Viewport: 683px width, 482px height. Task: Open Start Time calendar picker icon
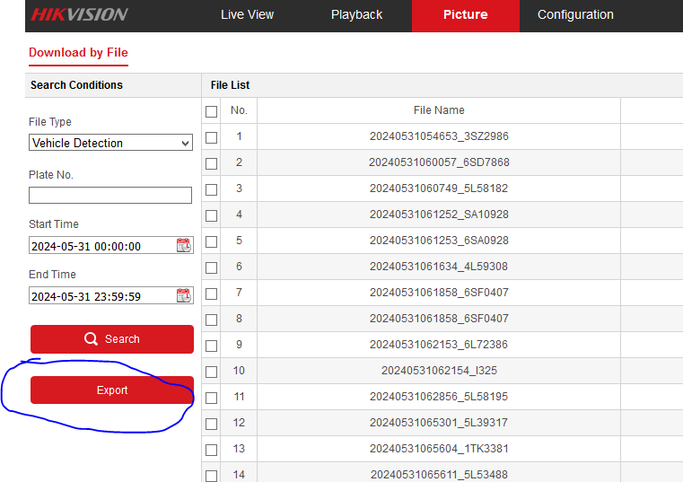[184, 246]
